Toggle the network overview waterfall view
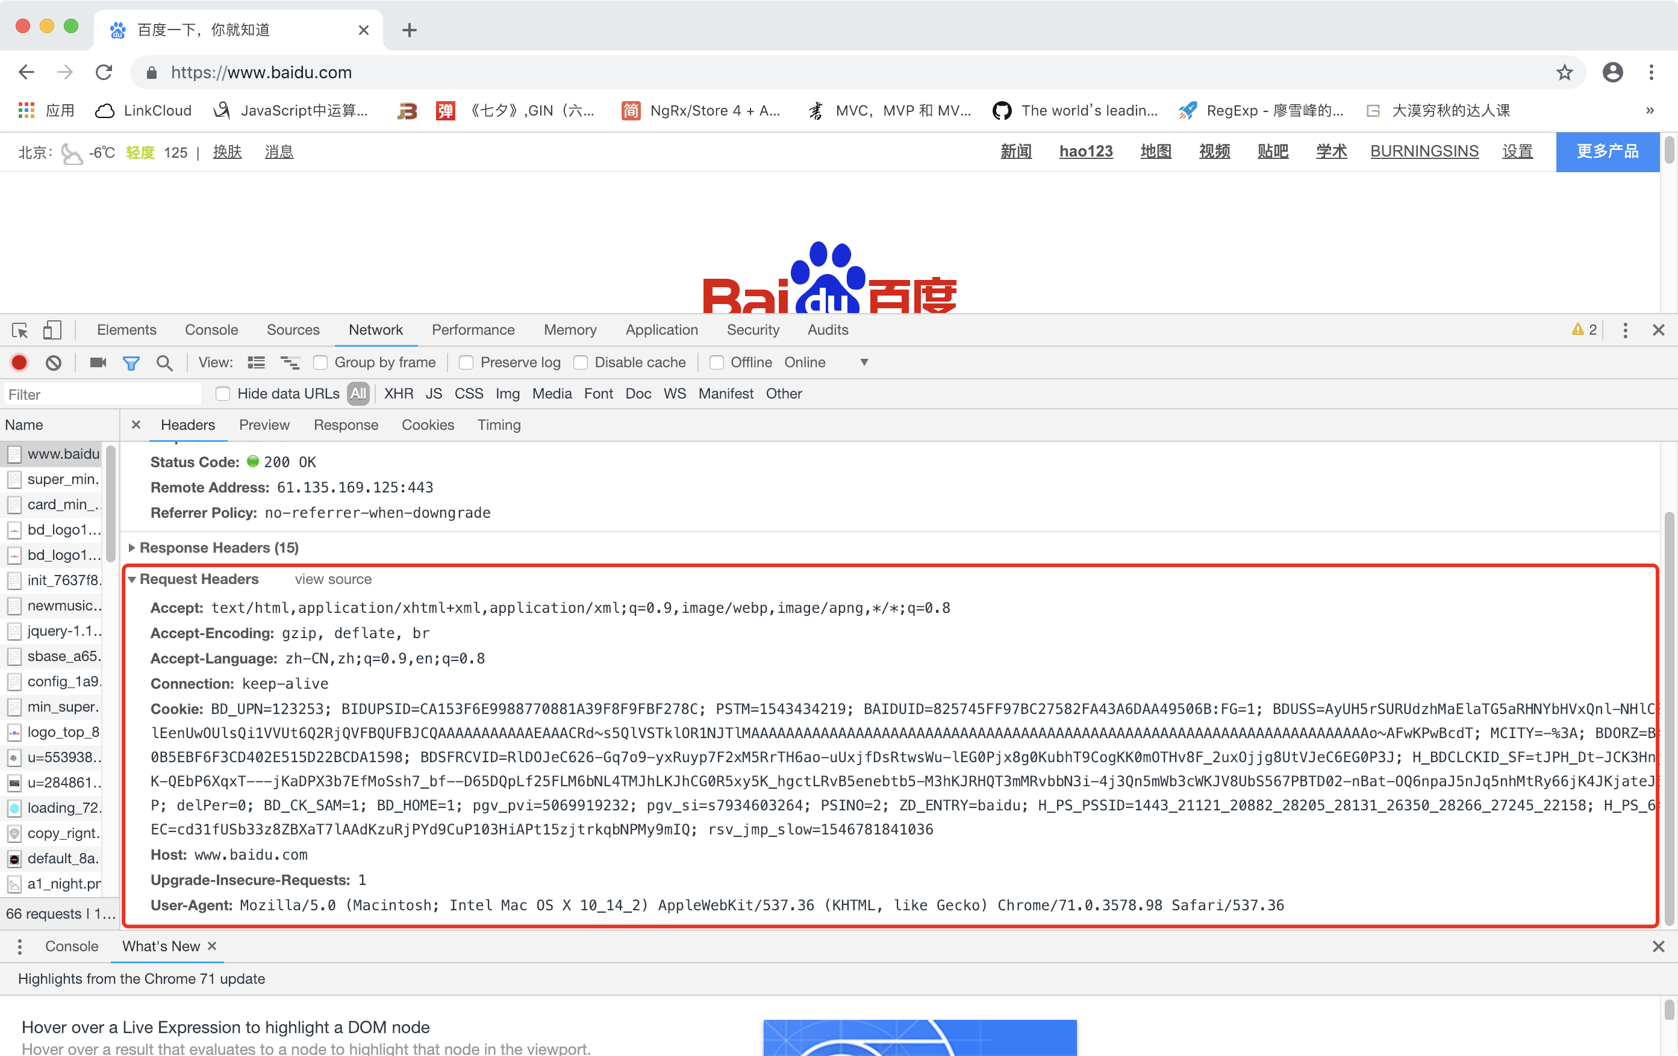1678x1056 pixels. pos(290,362)
